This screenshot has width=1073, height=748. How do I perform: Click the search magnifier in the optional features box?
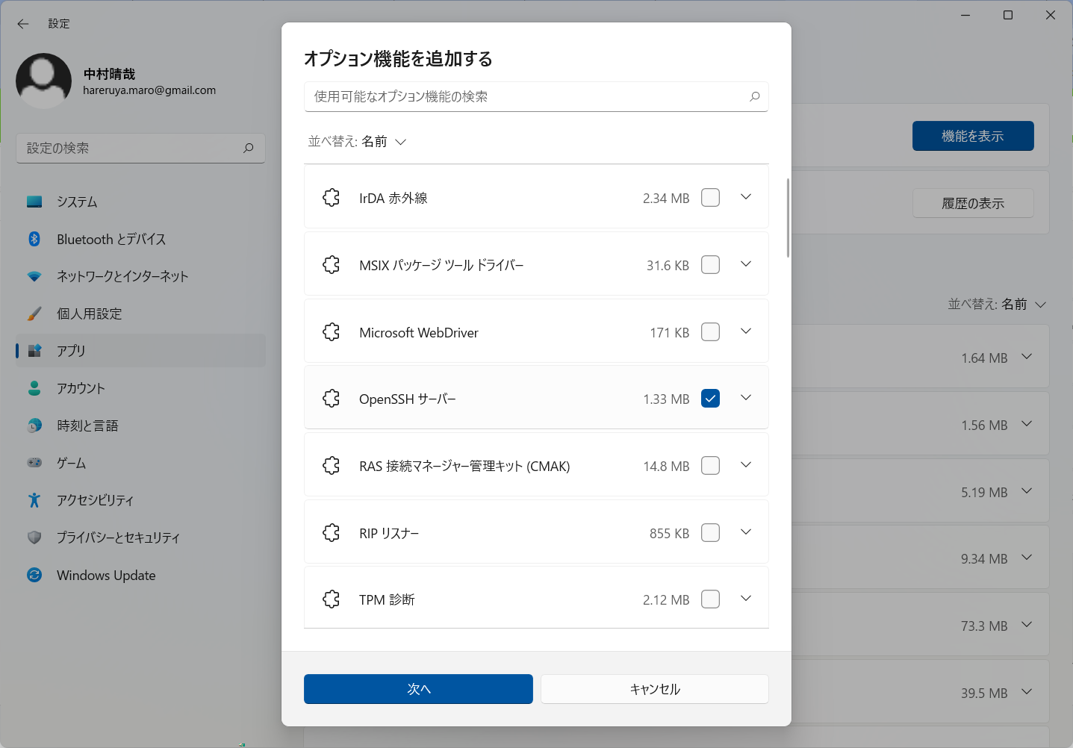[x=754, y=96]
